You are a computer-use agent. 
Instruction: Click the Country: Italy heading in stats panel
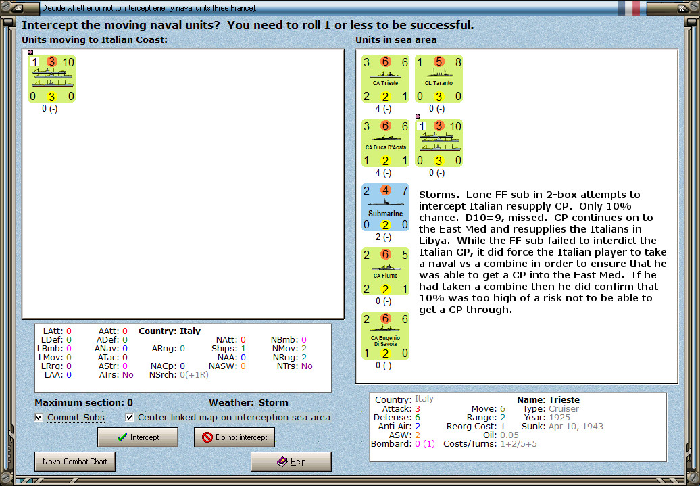pos(170,331)
